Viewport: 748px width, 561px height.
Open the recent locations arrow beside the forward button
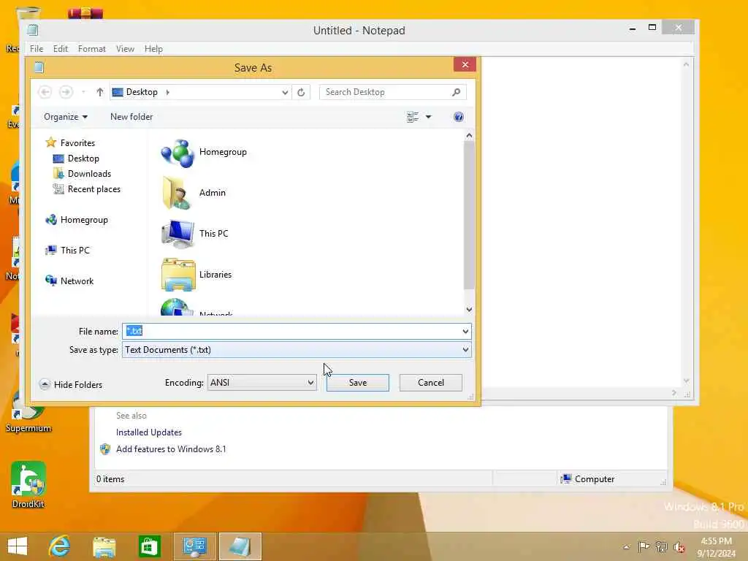click(83, 92)
